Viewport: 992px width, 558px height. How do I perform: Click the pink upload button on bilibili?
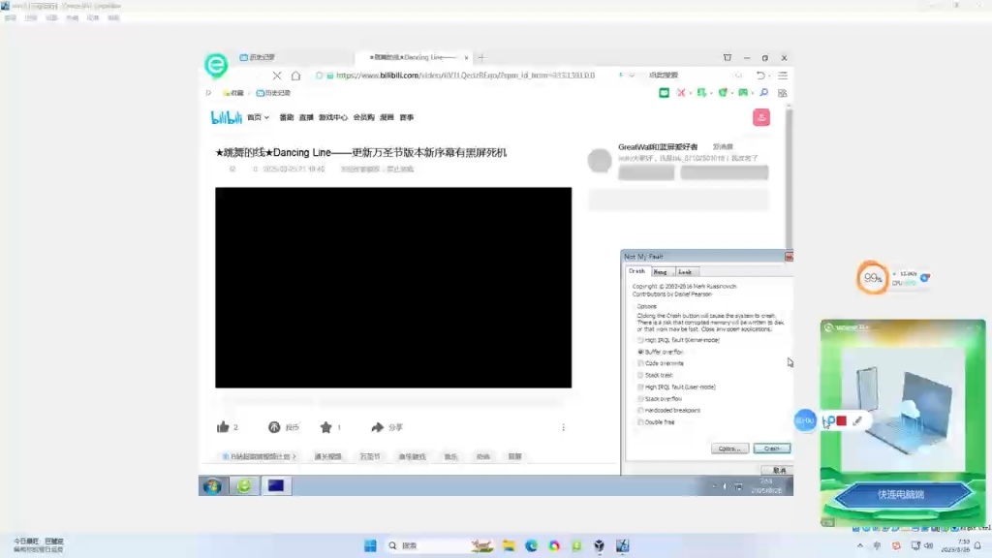(x=761, y=117)
